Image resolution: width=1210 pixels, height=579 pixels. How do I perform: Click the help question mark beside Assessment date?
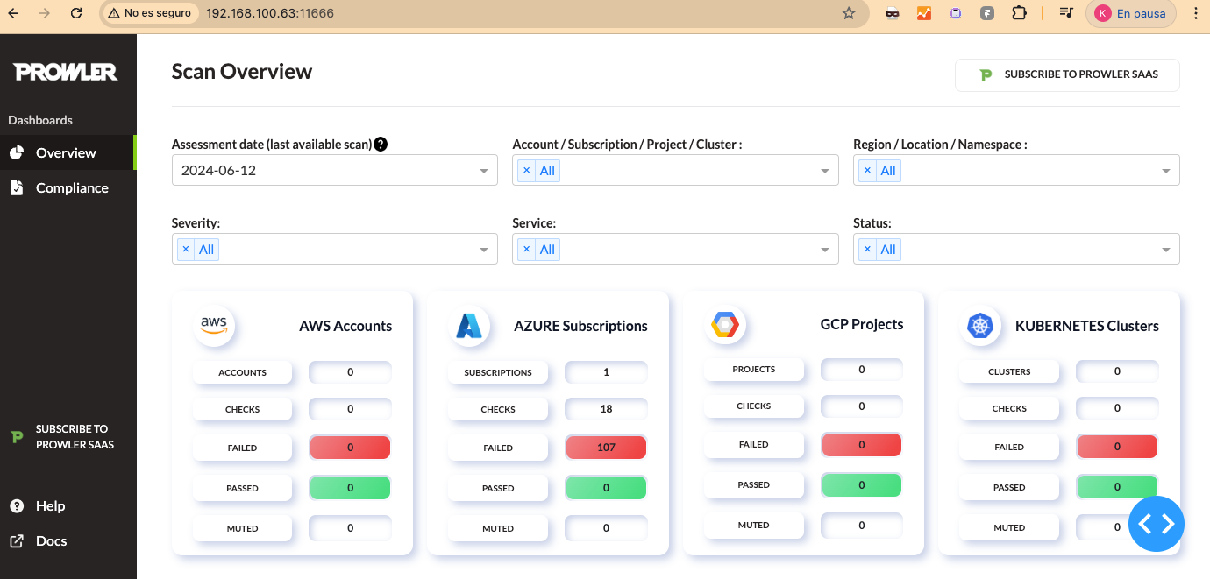coord(381,145)
